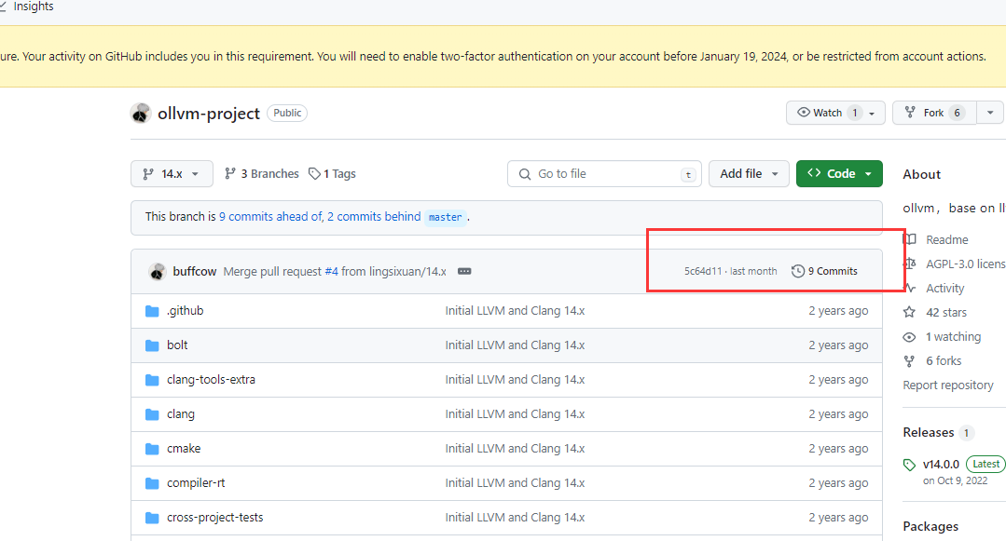Click the clang-tools-extra folder icon
The image size is (1006, 541).
(x=152, y=381)
